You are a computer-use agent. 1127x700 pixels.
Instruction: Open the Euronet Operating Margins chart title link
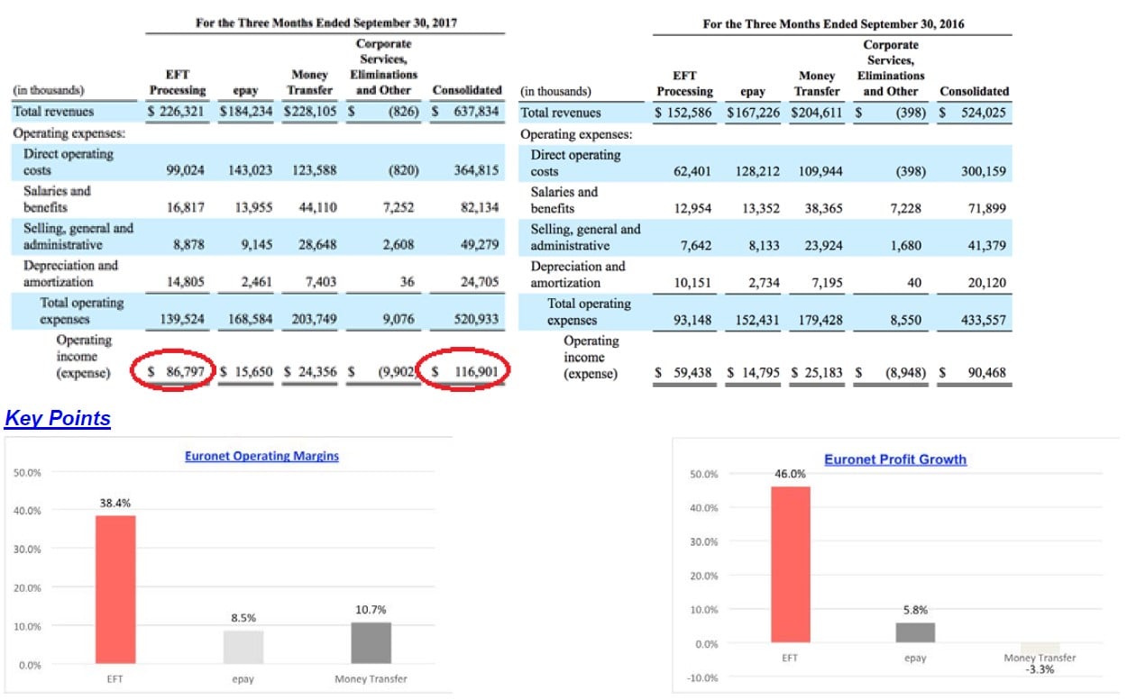coord(261,456)
